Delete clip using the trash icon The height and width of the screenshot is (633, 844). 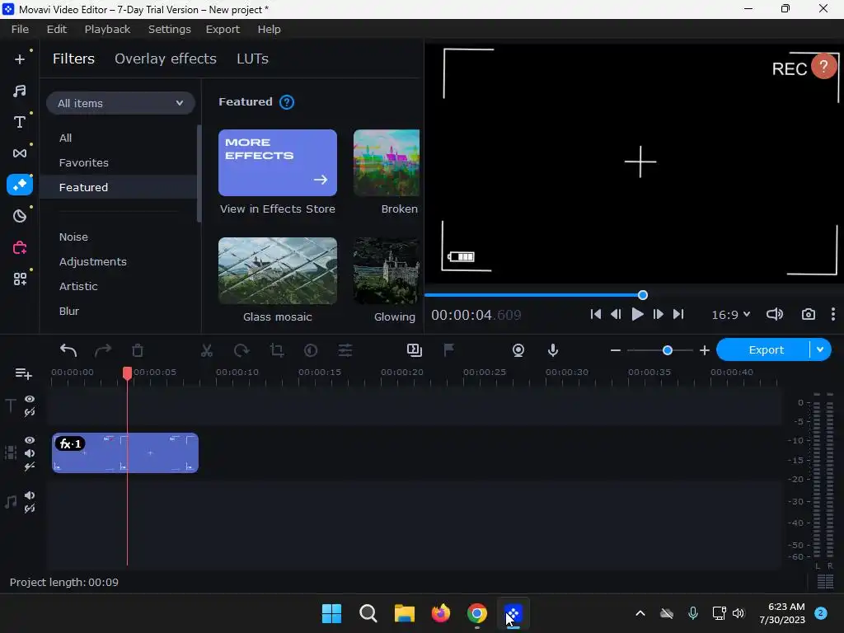(x=138, y=350)
